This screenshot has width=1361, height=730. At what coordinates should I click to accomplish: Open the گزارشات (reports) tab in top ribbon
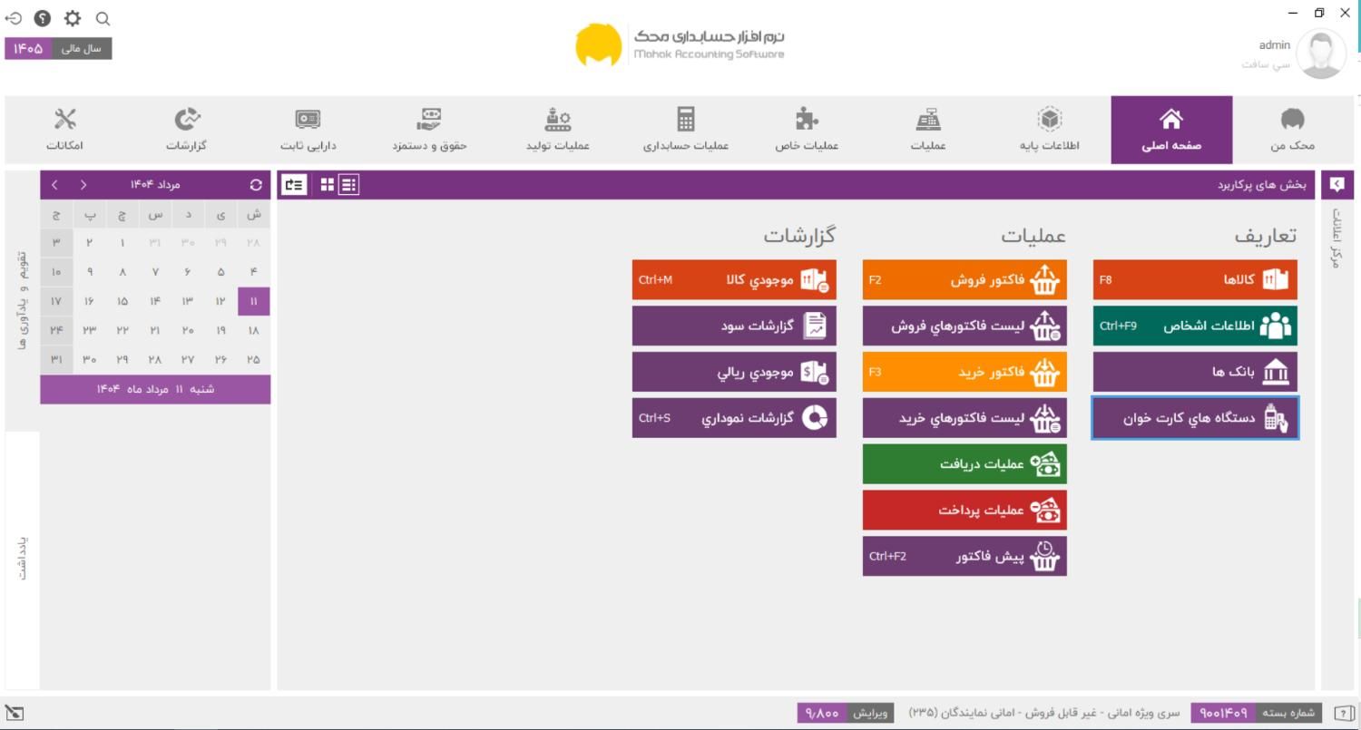(x=186, y=130)
